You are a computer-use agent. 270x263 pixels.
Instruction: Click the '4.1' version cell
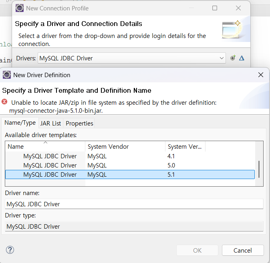[171, 156]
